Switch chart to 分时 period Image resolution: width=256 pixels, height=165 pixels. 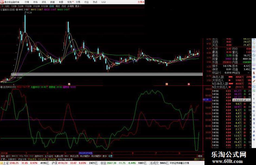click(x=7, y=6)
